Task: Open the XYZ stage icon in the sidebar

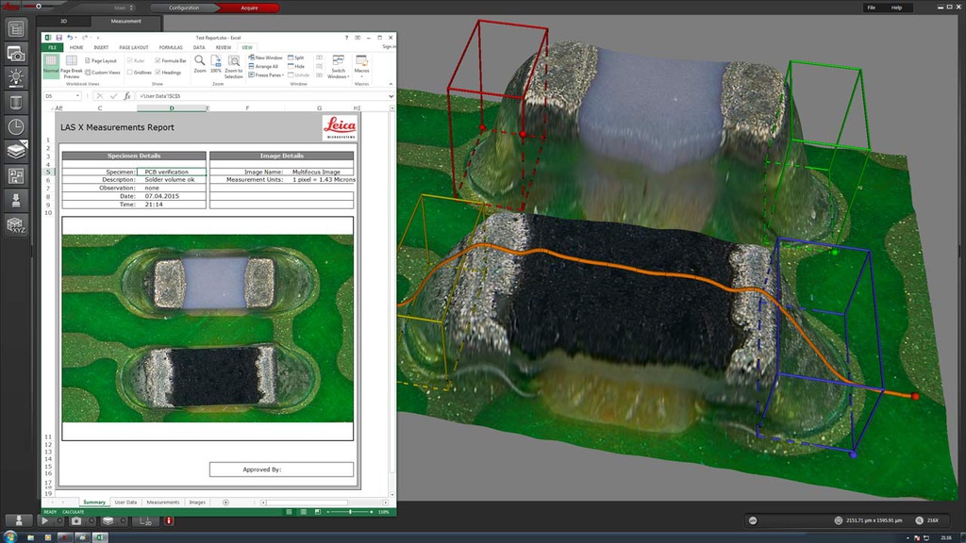Action: 16,224
